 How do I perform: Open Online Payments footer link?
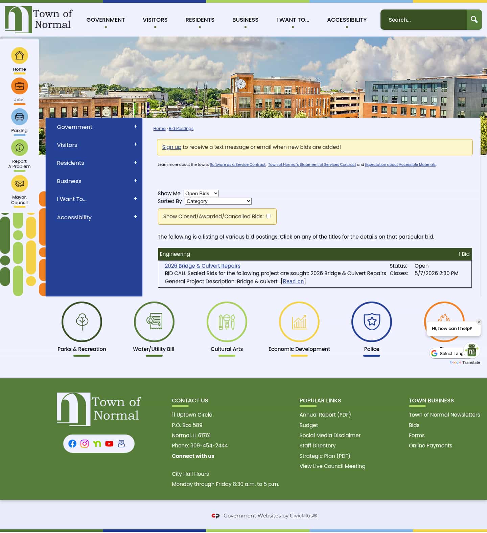(x=430, y=446)
